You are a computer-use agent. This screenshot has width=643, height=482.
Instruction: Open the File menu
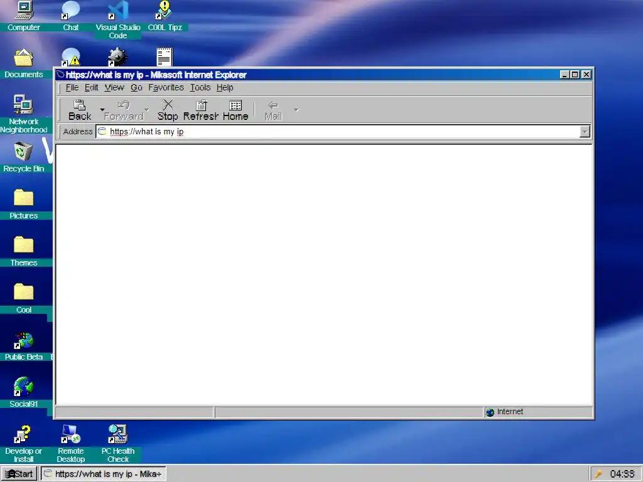[x=72, y=87]
